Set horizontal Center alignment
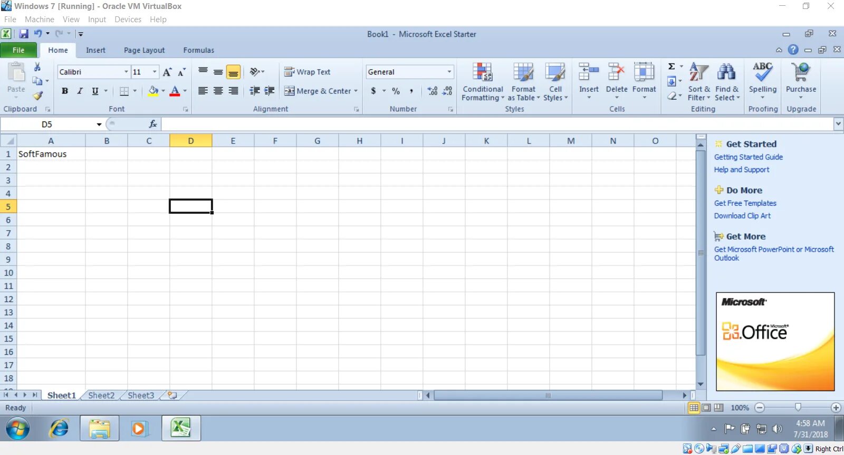This screenshot has height=455, width=844. pyautogui.click(x=218, y=91)
